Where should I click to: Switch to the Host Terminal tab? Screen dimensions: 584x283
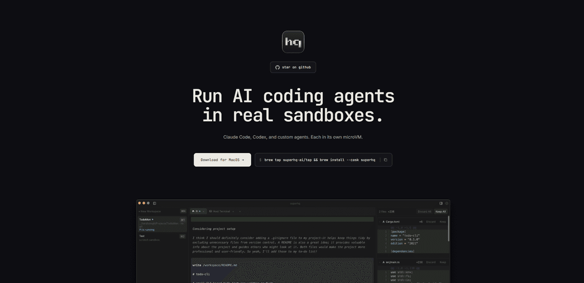coord(221,211)
